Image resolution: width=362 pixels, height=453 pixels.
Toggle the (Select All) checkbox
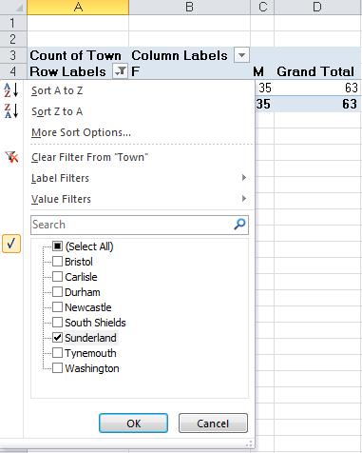click(57, 246)
